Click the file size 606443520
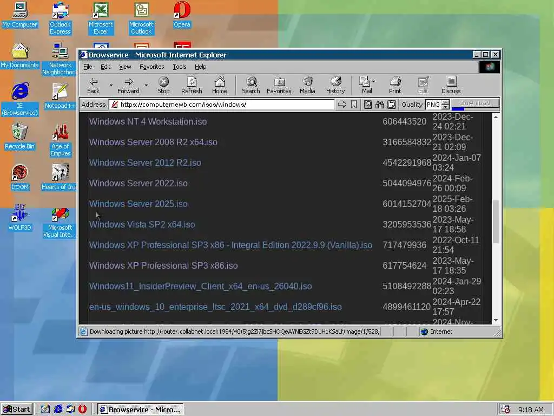This screenshot has width=554, height=416. [x=405, y=121]
